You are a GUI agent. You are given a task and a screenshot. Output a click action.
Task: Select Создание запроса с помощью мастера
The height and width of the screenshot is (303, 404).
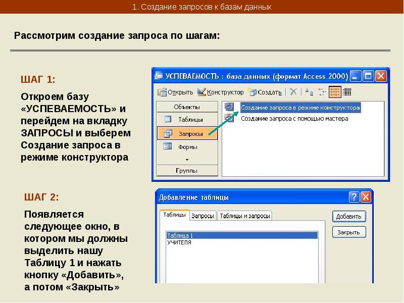click(x=294, y=119)
